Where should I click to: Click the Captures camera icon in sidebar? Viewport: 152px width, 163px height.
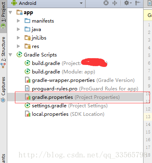click(3, 100)
